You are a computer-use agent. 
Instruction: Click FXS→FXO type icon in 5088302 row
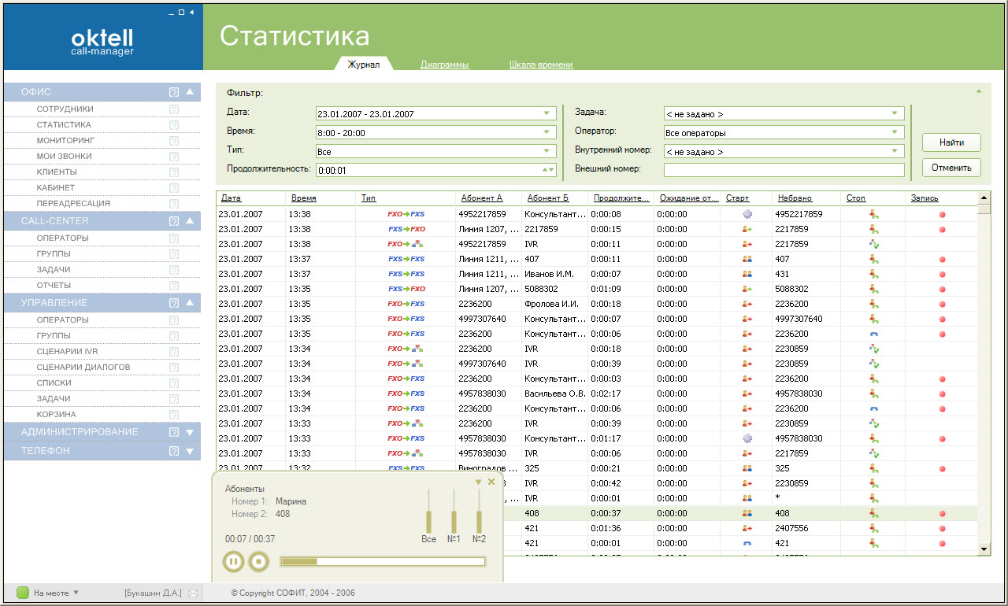(x=406, y=289)
